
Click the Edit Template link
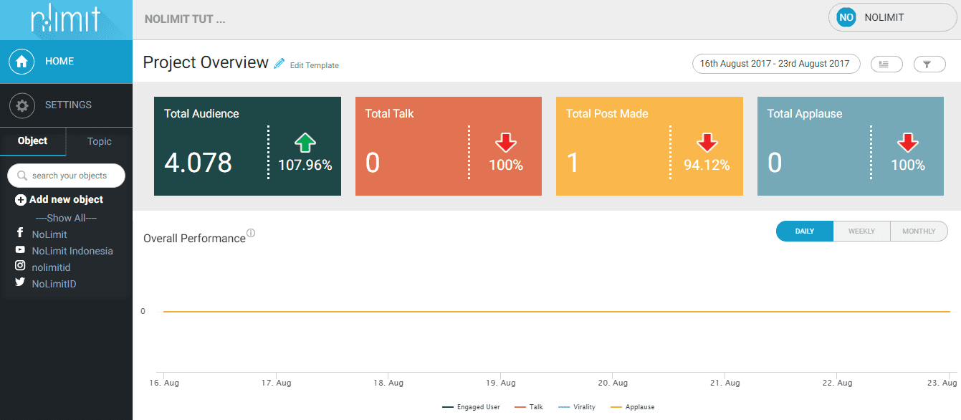(315, 65)
